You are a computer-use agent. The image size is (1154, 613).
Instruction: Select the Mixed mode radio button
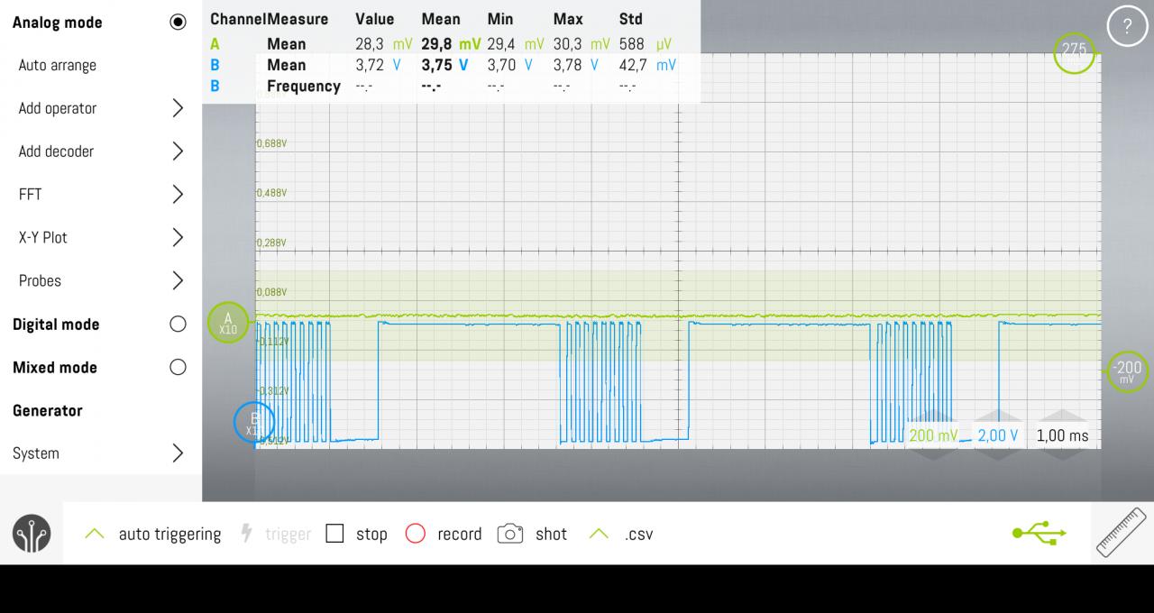point(178,367)
